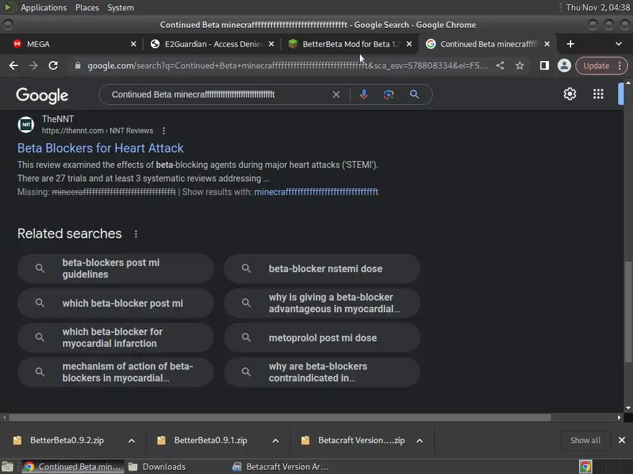Image resolution: width=633 pixels, height=474 pixels.
Task: Click Chrome icon in system tray
Action: [x=585, y=467]
